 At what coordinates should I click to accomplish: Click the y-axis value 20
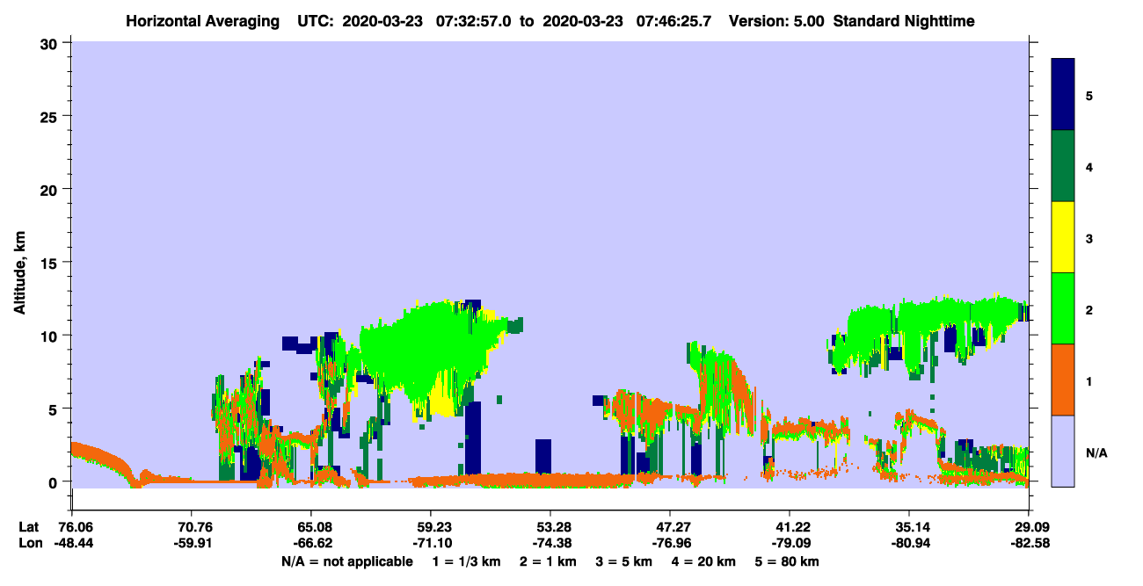click(x=51, y=189)
